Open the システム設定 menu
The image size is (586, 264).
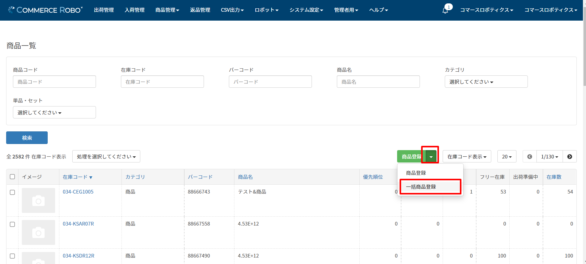click(x=306, y=10)
